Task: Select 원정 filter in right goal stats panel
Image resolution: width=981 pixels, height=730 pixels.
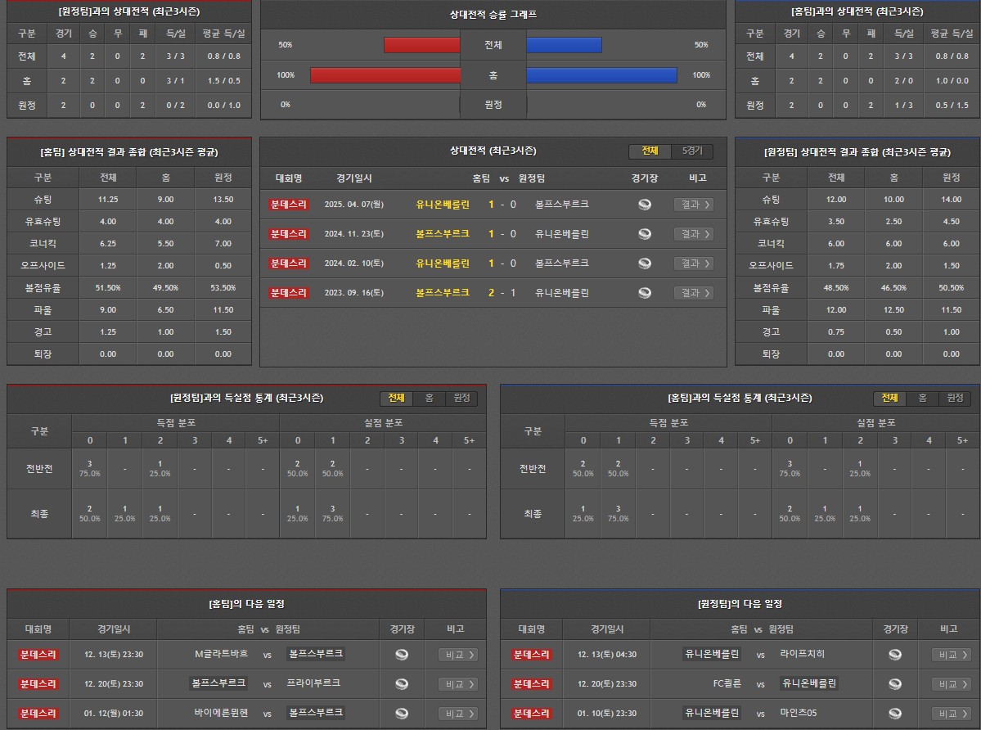Action: pos(955,398)
